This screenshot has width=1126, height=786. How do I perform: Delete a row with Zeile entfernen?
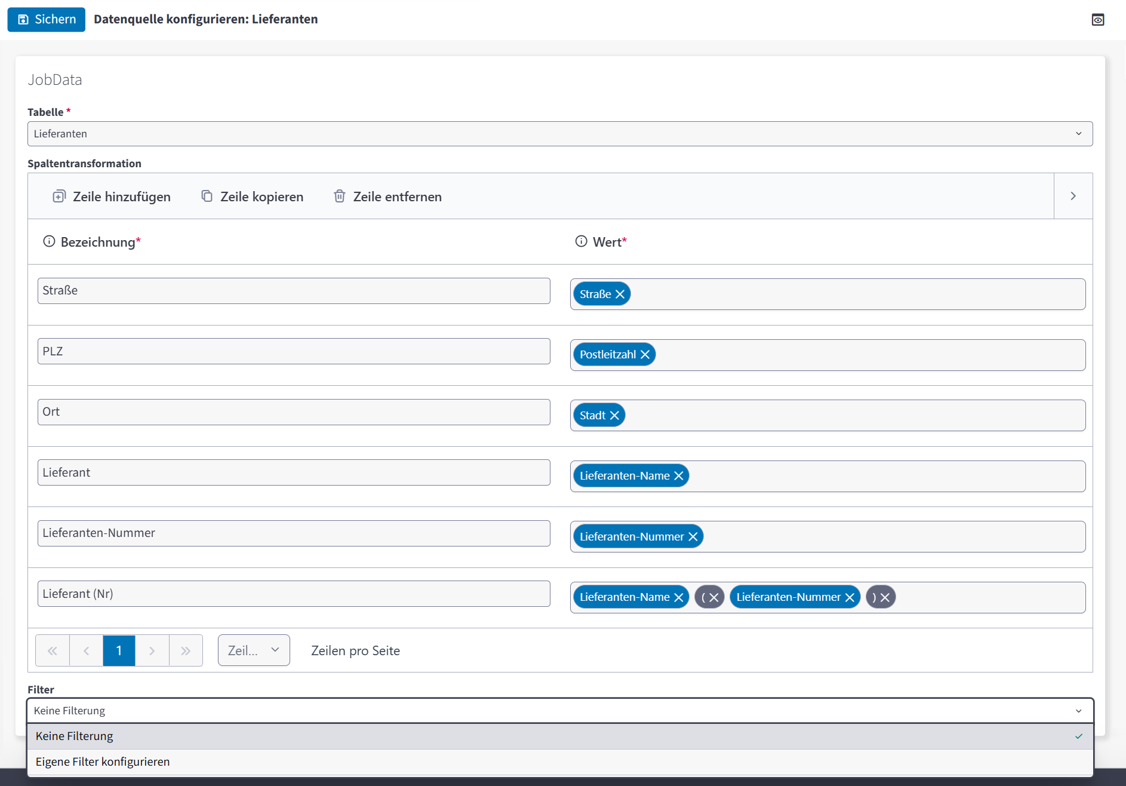387,196
